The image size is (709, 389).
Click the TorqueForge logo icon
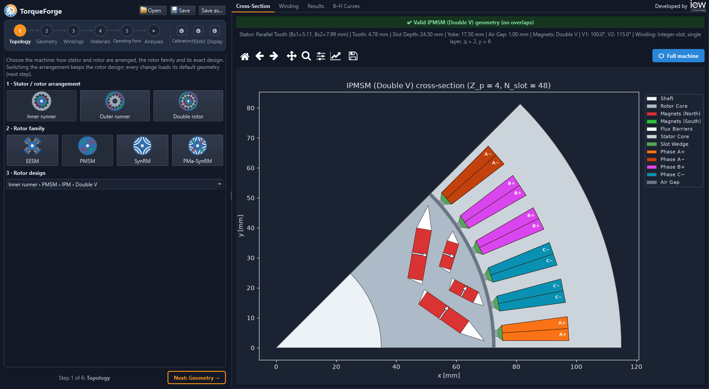[11, 11]
